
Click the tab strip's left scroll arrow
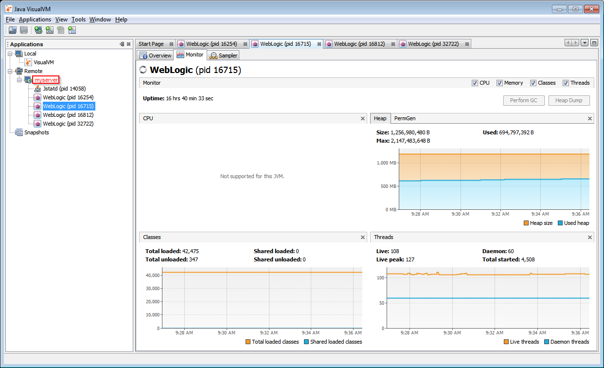568,43
